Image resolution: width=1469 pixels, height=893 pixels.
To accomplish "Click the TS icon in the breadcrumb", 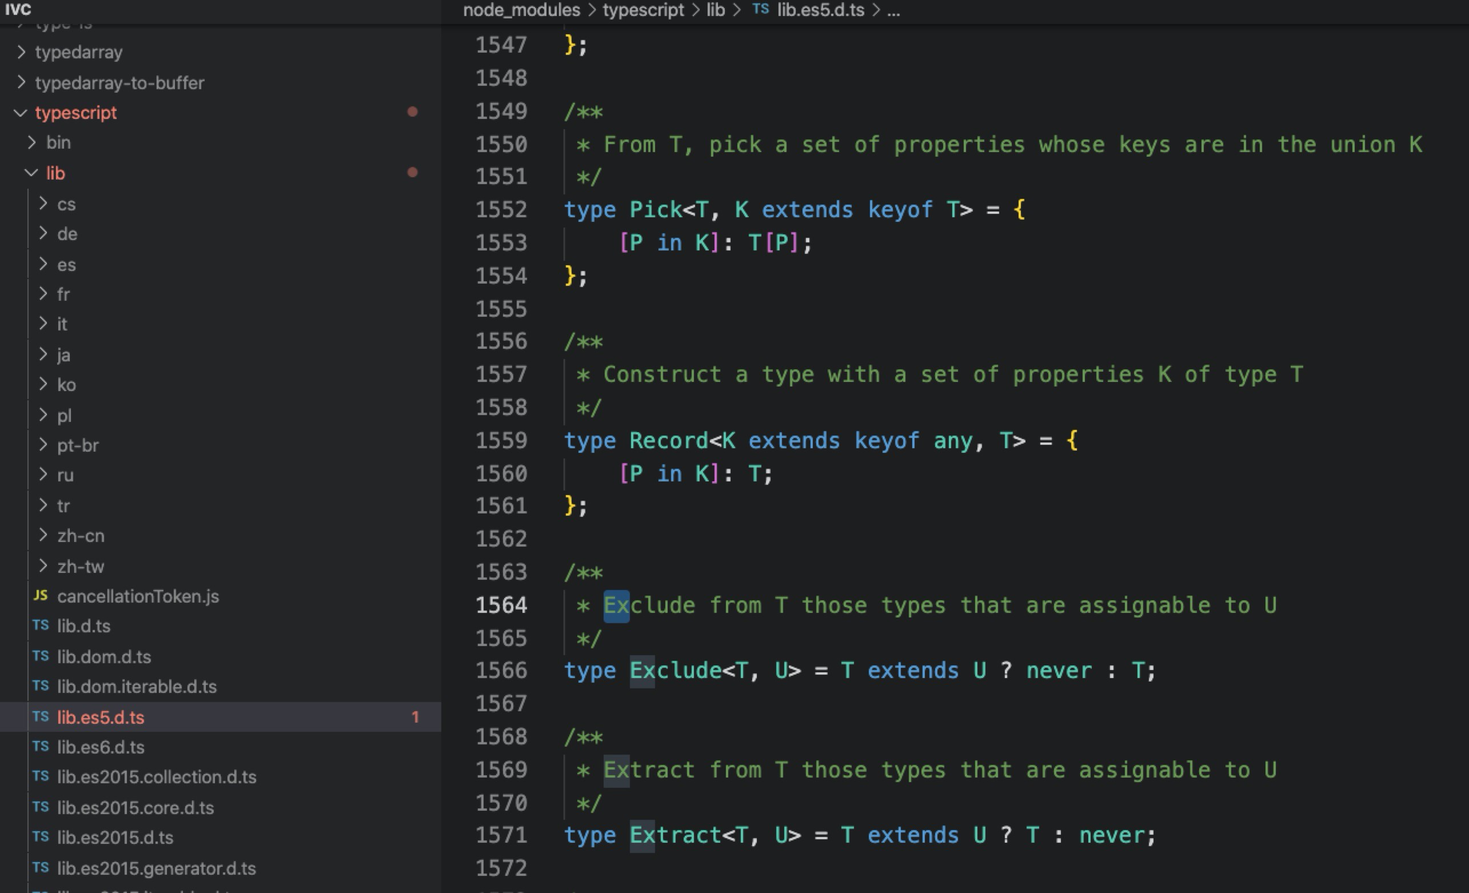I will tap(761, 9).
